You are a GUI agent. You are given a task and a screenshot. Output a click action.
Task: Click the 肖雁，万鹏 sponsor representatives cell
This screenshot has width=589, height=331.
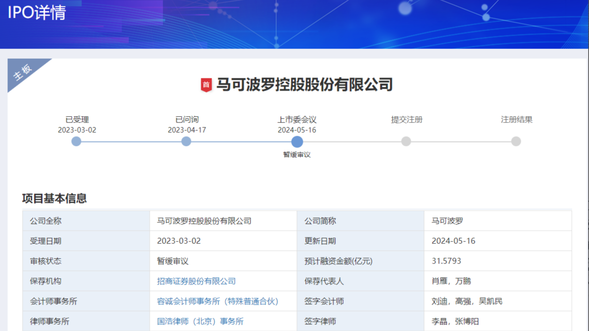451,281
